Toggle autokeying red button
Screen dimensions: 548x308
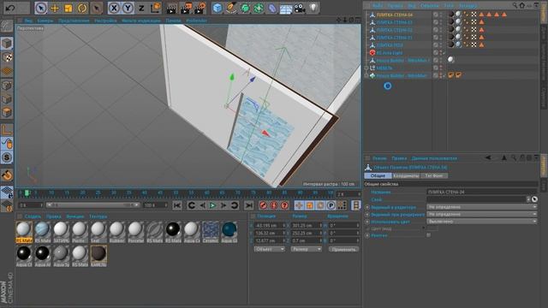[x=274, y=205]
